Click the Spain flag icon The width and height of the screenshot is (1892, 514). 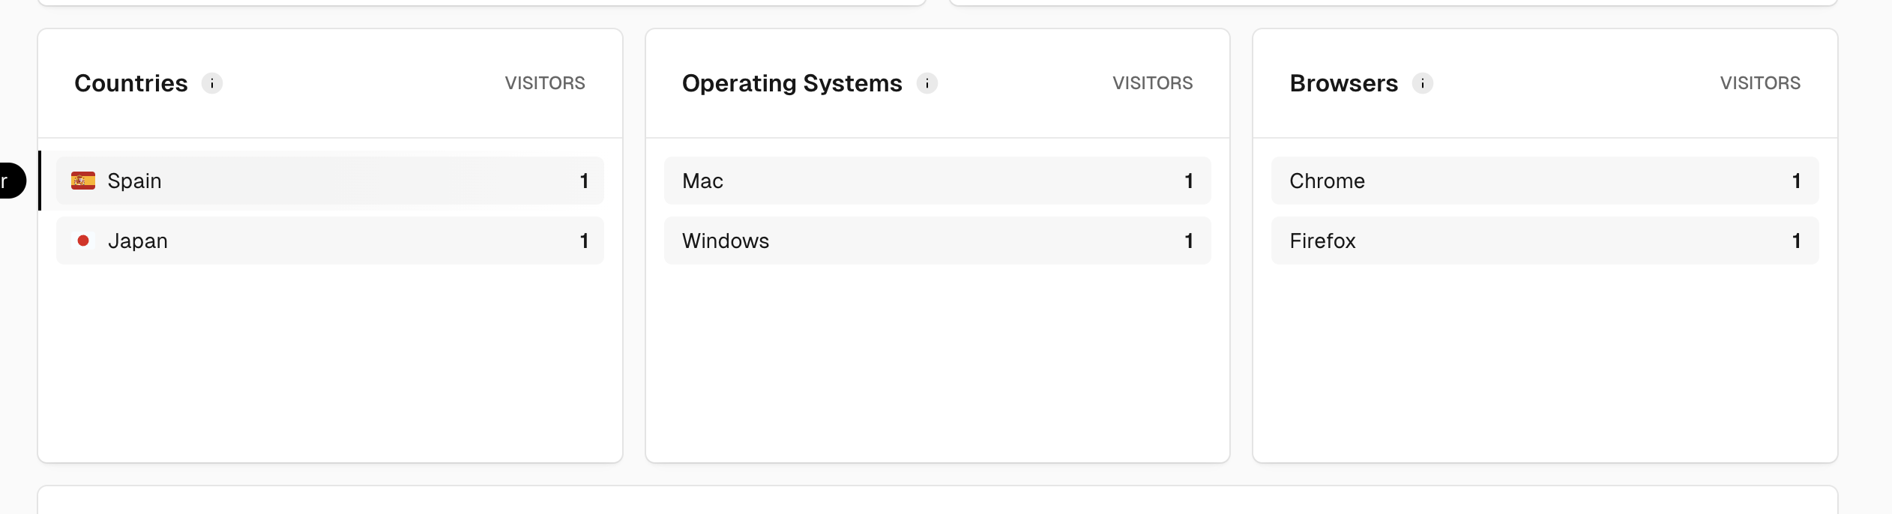point(83,181)
